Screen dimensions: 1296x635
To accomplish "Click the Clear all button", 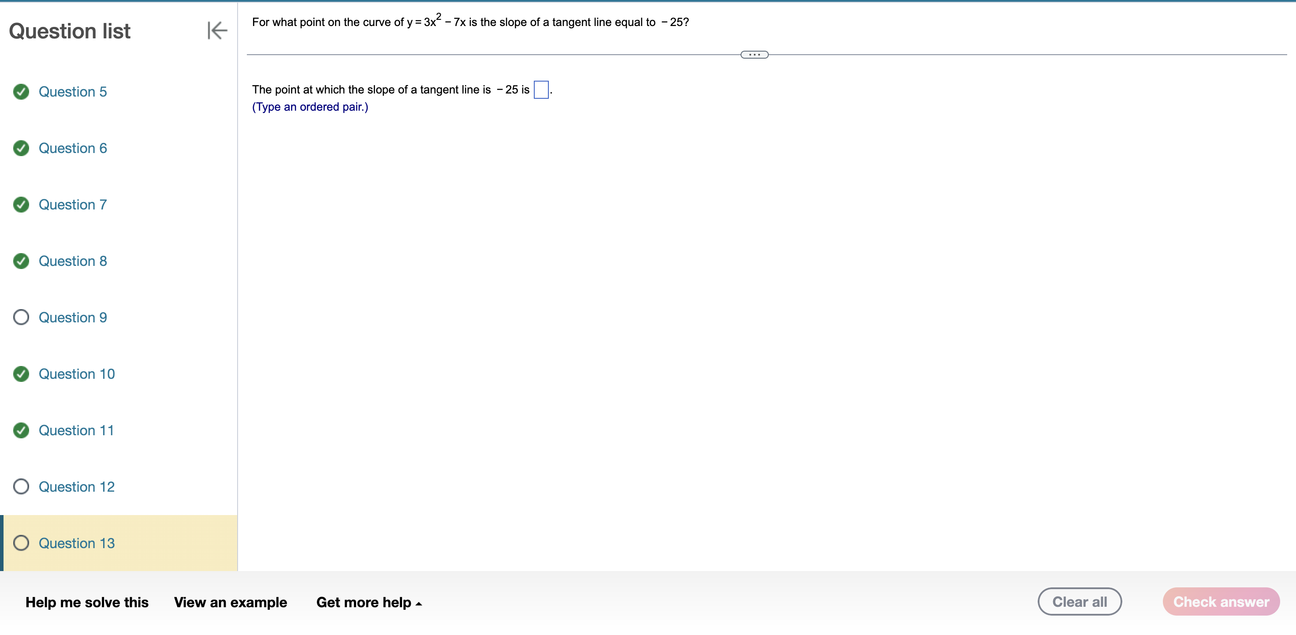I will point(1080,601).
